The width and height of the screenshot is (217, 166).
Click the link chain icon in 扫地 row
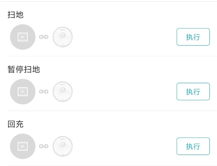(x=44, y=37)
